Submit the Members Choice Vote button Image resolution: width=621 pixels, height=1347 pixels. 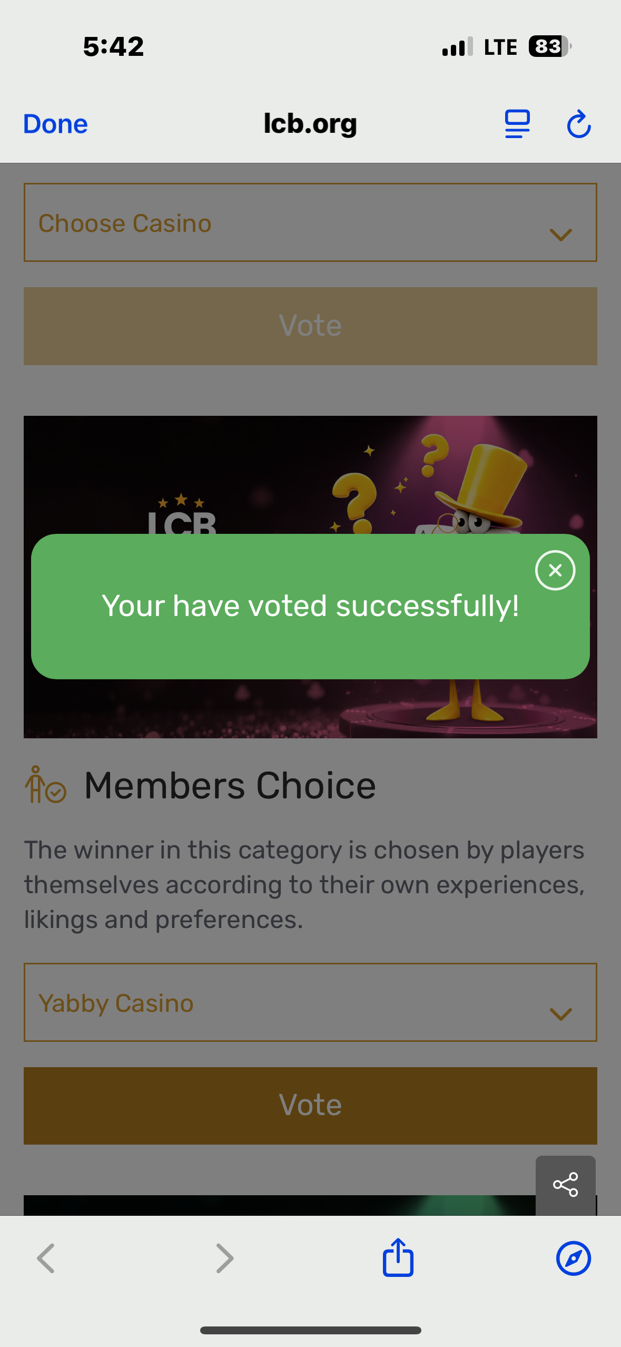click(x=310, y=1106)
